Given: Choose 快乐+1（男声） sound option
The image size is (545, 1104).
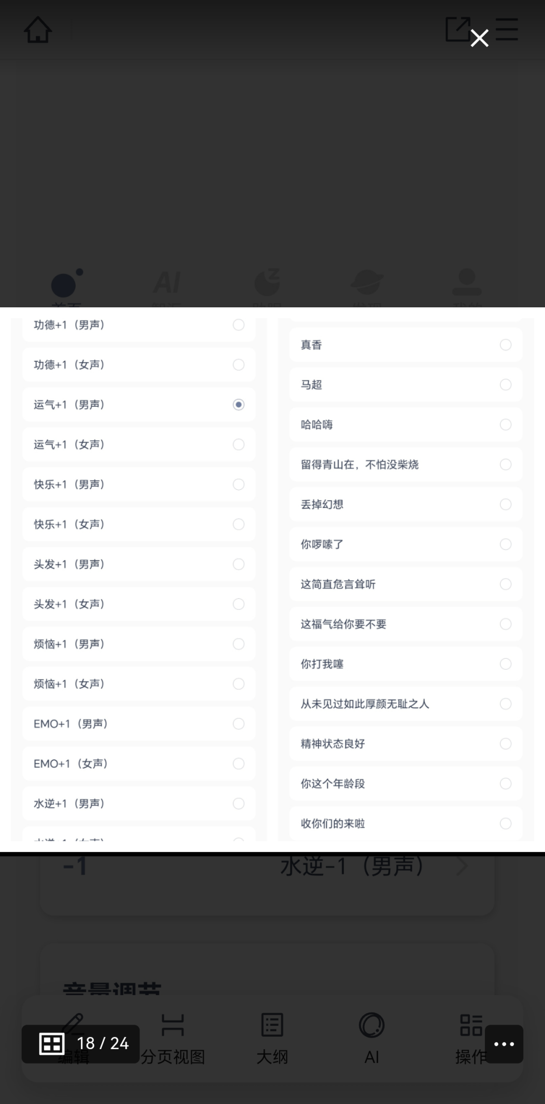Looking at the screenshot, I should [x=239, y=485].
